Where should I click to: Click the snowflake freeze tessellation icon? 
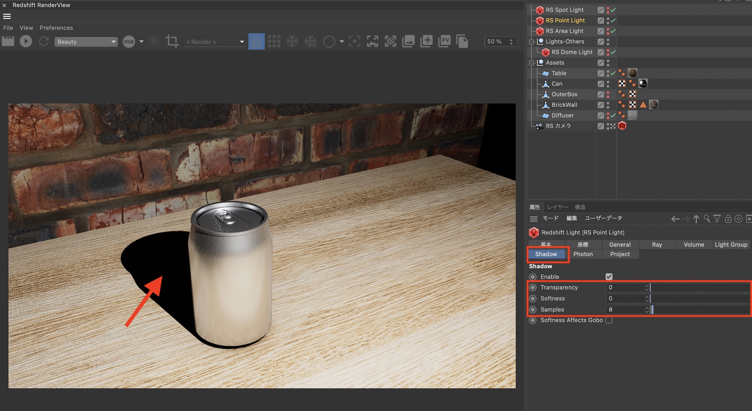coord(292,41)
